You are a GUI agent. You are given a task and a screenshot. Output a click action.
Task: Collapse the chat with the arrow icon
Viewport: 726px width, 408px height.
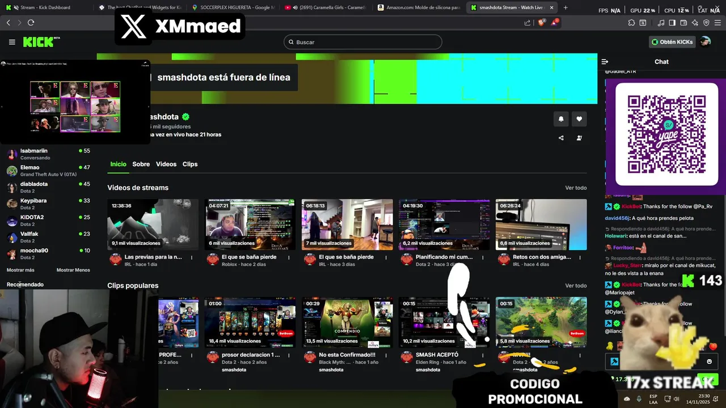click(x=605, y=62)
